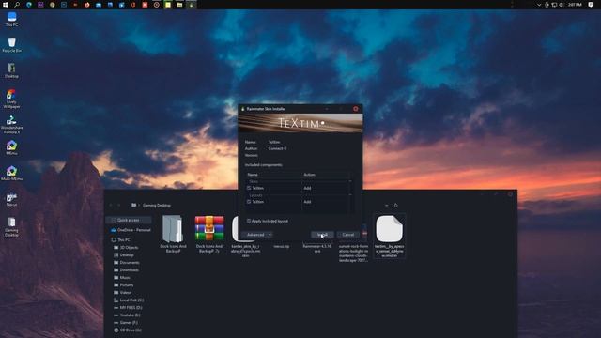This screenshot has width=601, height=338.
Task: Click the refresh icon in the Explorer address bar
Action: coord(396,206)
